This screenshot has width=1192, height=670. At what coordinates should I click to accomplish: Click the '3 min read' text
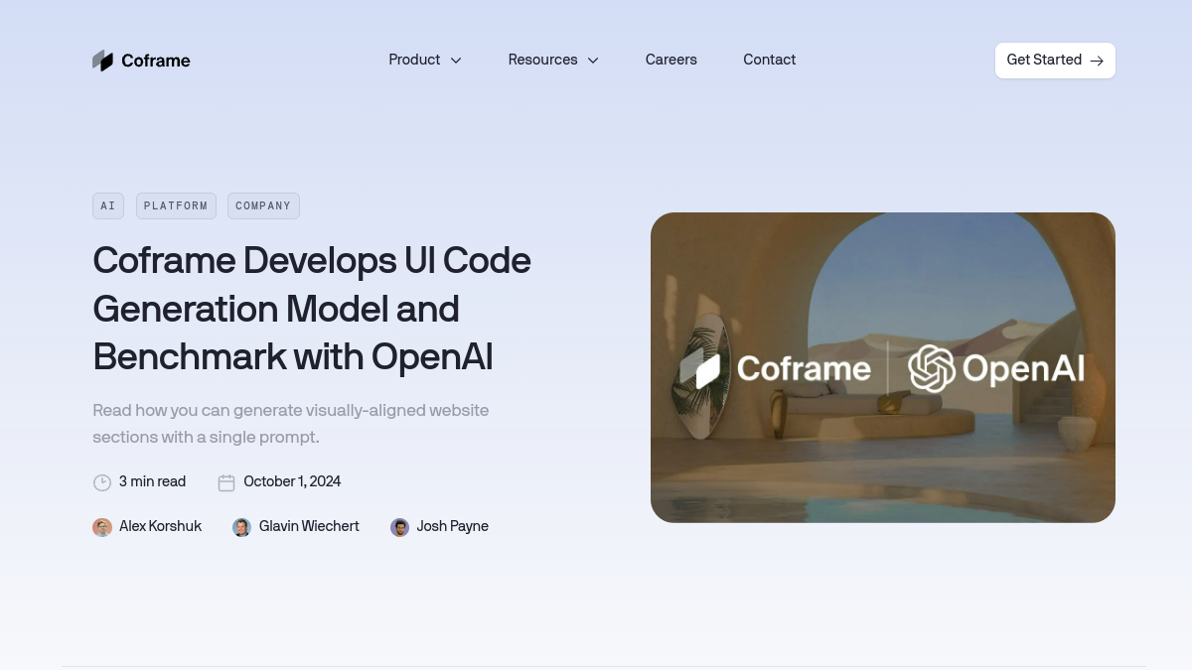point(152,481)
